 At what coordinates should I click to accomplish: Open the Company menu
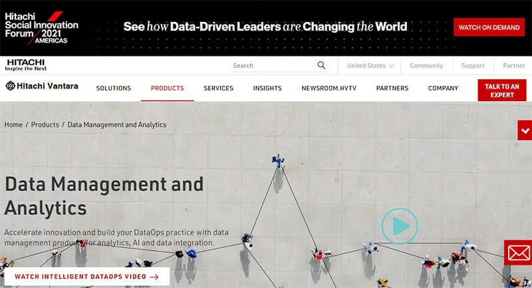click(443, 88)
